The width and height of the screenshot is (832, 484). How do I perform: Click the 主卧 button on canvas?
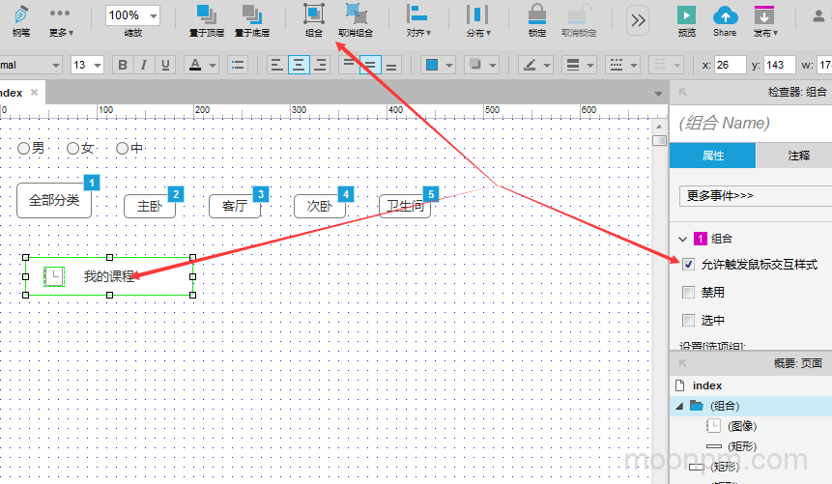coord(150,206)
